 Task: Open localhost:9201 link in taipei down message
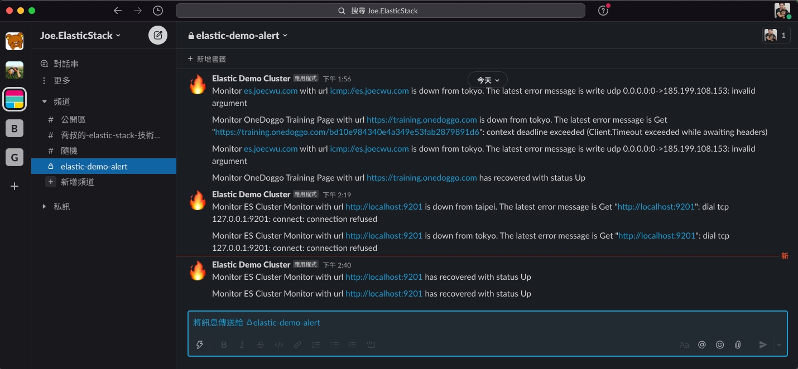(x=384, y=207)
